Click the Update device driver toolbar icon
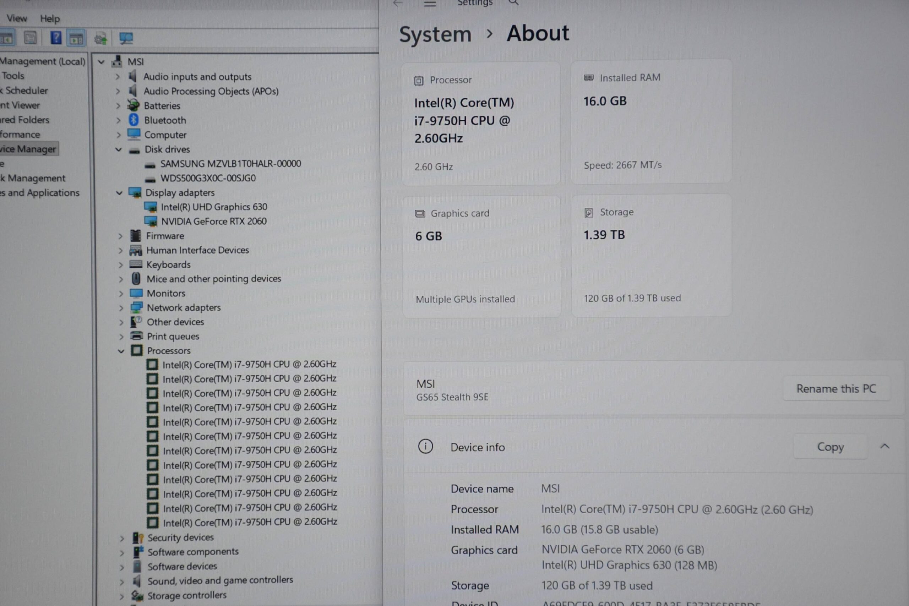The width and height of the screenshot is (909, 606). point(101,38)
